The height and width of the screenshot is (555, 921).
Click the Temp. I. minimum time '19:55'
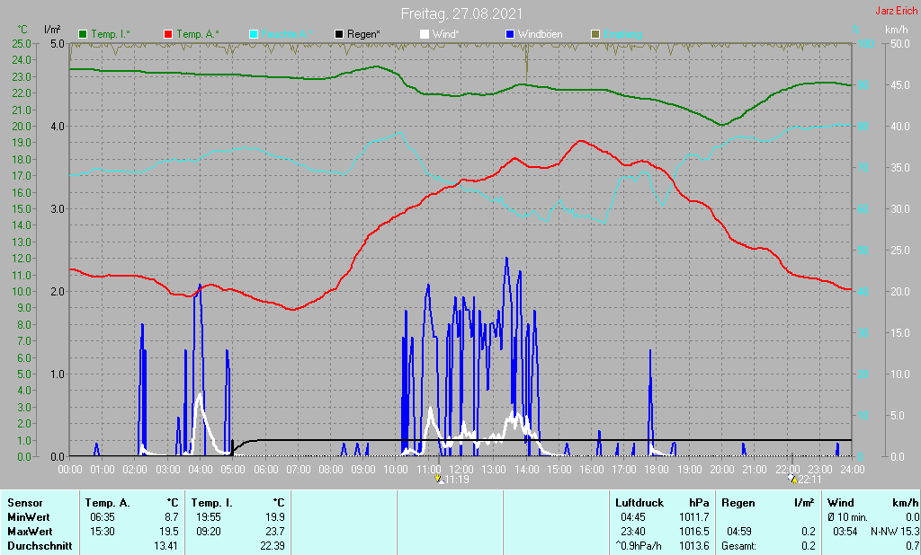[x=209, y=517]
